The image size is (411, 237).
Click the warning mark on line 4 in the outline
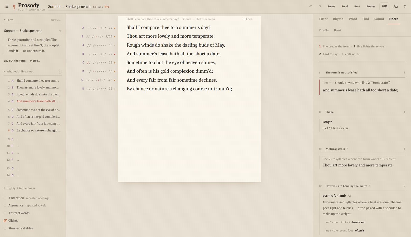[60, 101]
